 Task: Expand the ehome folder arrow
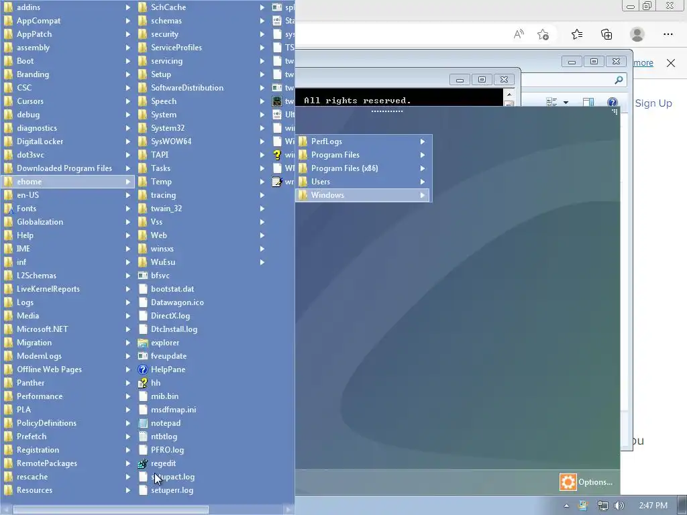[128, 182]
